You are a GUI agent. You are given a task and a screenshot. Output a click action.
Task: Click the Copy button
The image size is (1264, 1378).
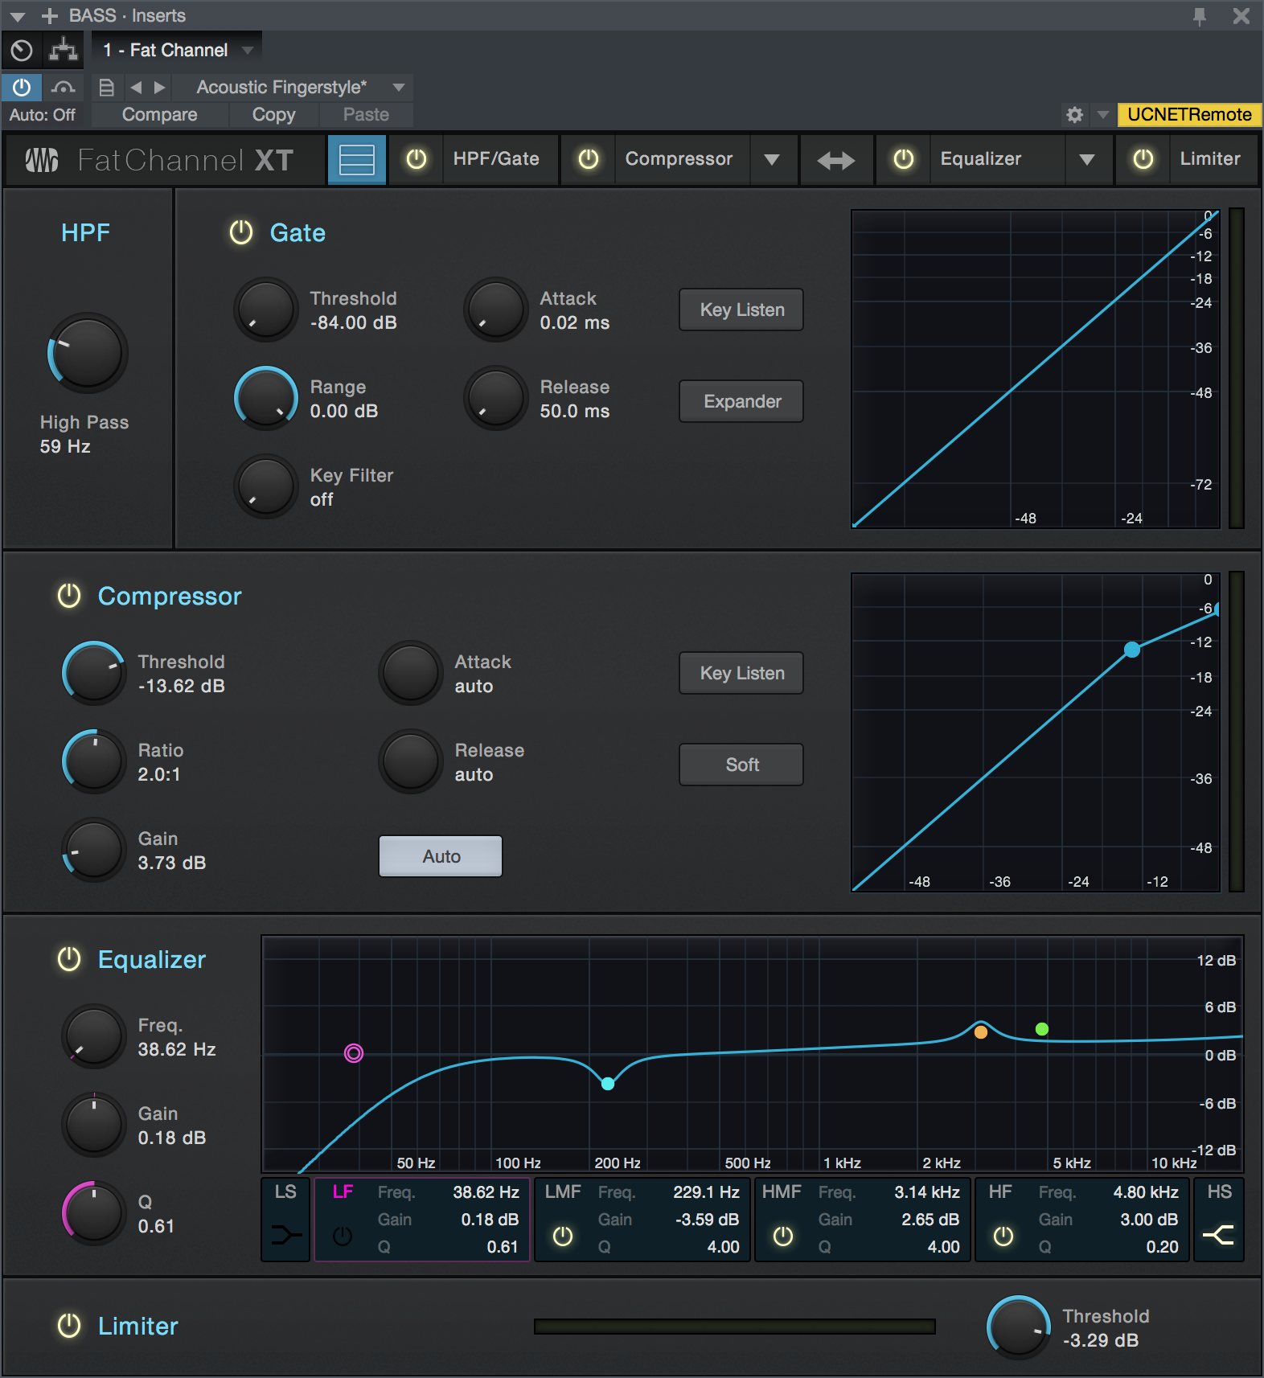pyautogui.click(x=273, y=115)
